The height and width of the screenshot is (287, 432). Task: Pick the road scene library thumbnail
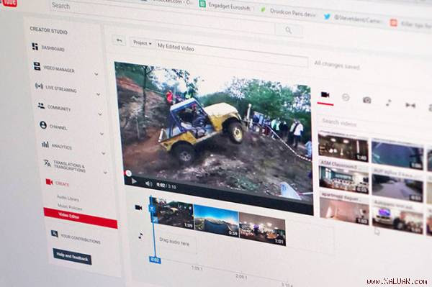tap(397, 188)
